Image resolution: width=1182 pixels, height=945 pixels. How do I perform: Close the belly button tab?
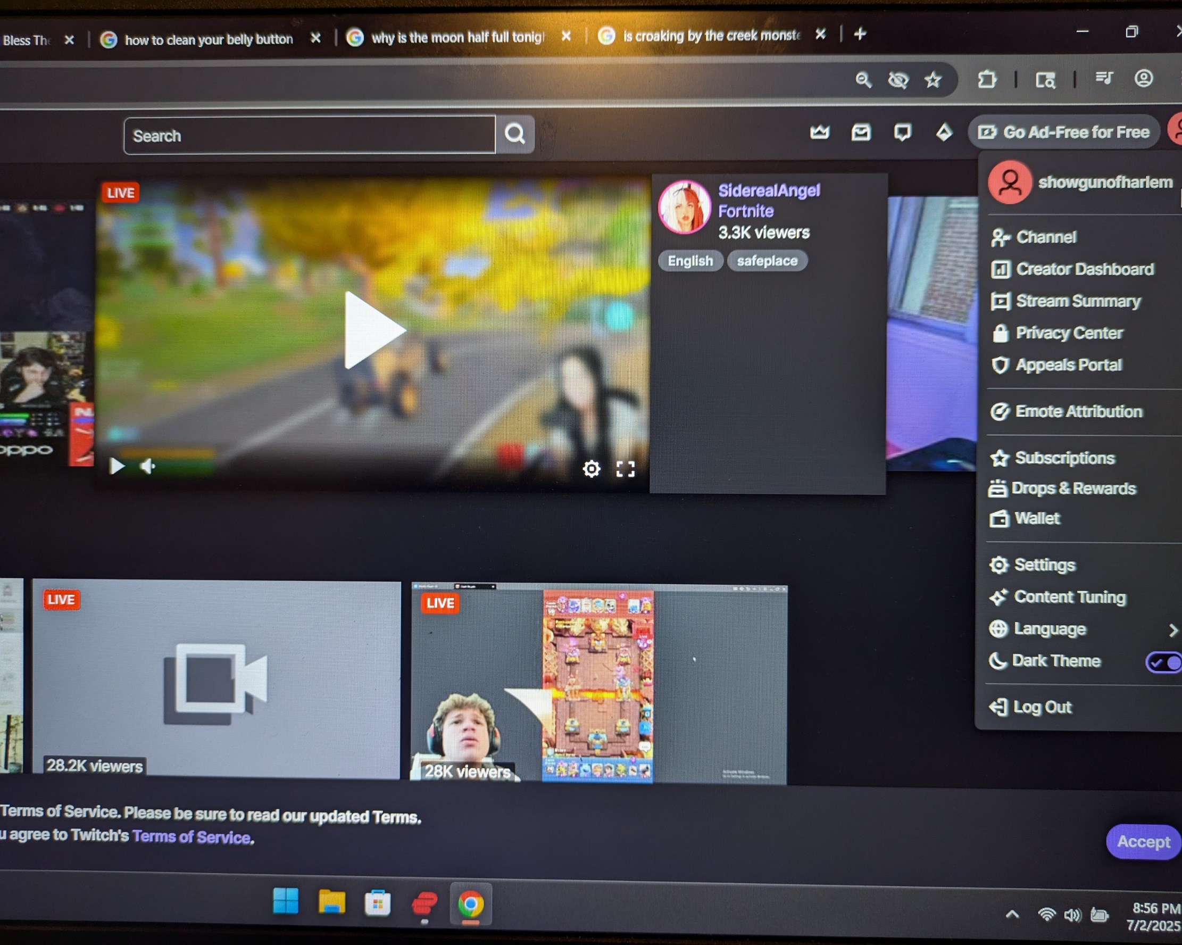point(315,38)
